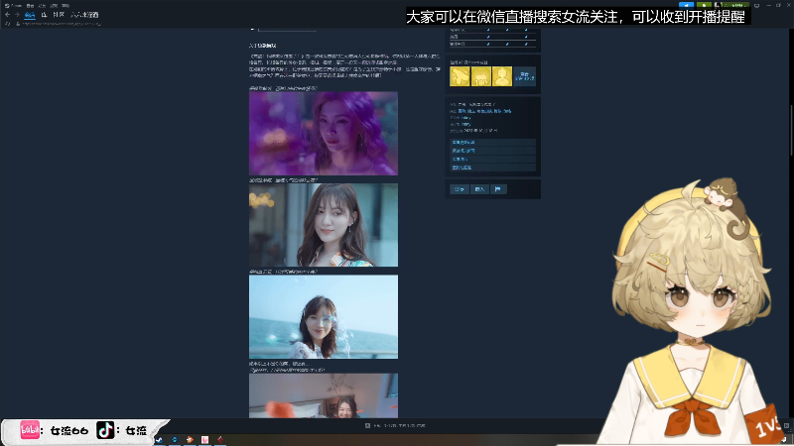View the third yellow person achievement icon
The width and height of the screenshot is (794, 446).
pyautogui.click(x=502, y=76)
